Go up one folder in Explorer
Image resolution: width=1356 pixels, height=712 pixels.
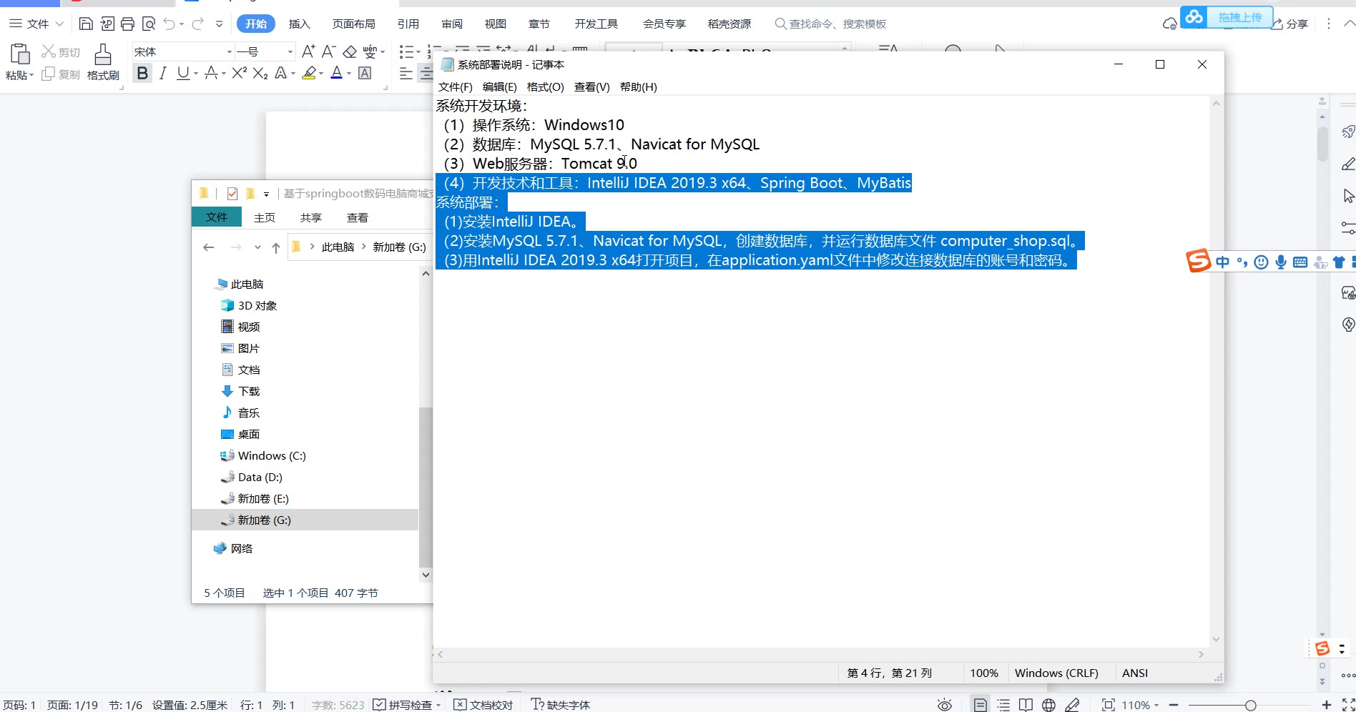276,247
